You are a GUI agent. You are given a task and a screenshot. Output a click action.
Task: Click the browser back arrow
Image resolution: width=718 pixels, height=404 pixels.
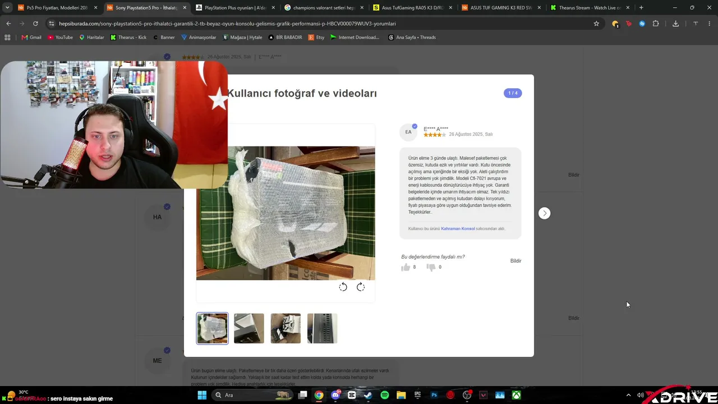tap(8, 24)
